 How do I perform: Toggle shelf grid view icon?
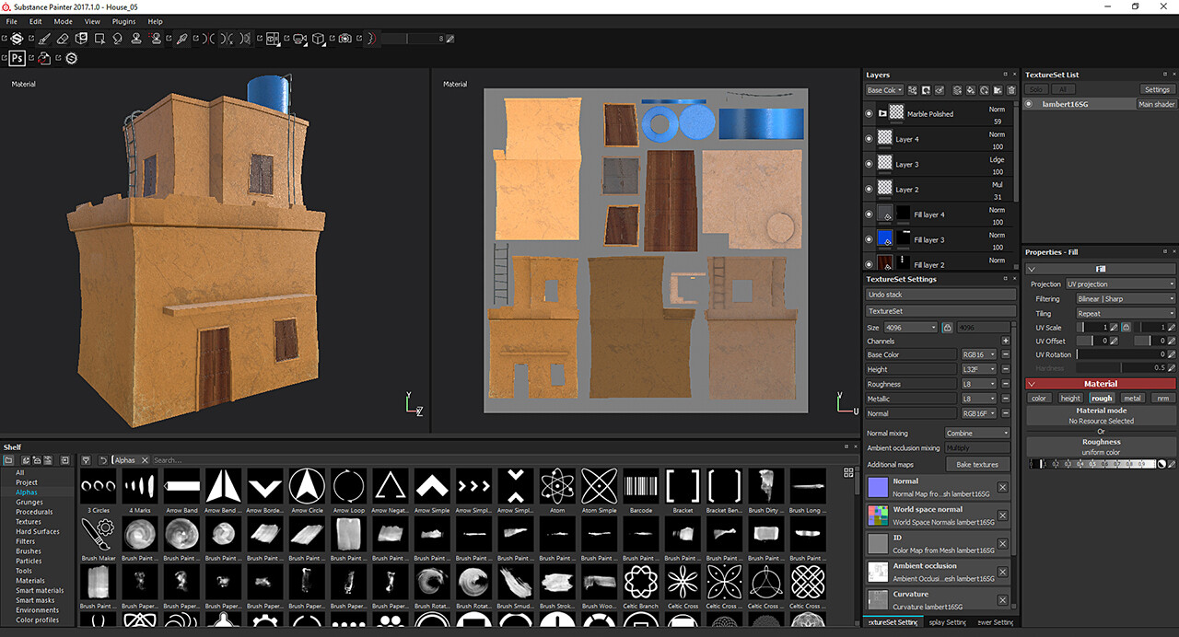click(x=848, y=472)
